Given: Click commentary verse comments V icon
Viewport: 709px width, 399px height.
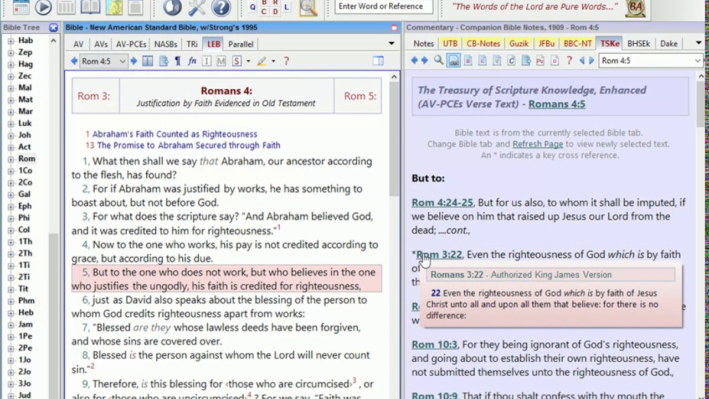Looking at the screenshot, I should tap(497, 61).
